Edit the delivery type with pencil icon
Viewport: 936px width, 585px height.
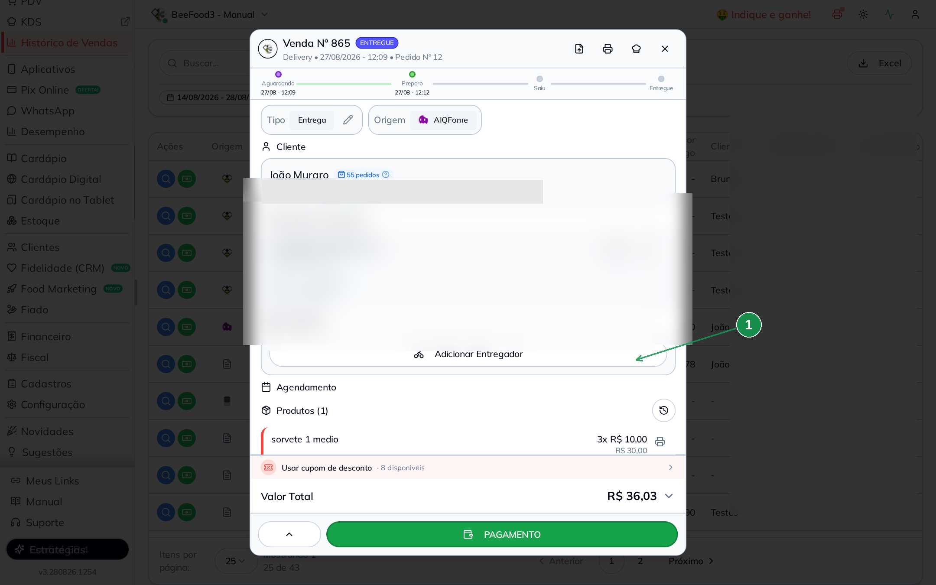(x=348, y=120)
